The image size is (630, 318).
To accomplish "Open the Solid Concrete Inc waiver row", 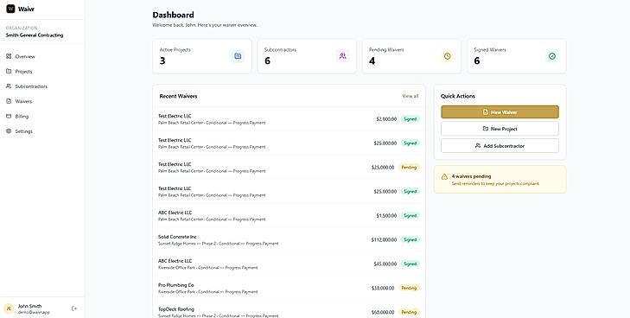I will 289,239.
